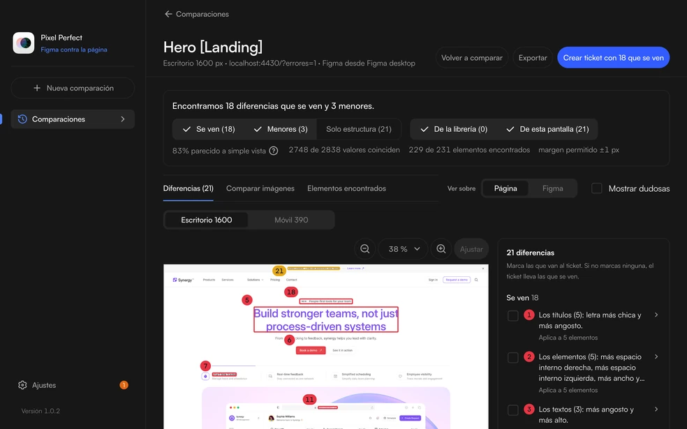Viewport: 687px width, 429px height.
Task: Toggle the Solo estructura (21) filter
Action: [359, 129]
